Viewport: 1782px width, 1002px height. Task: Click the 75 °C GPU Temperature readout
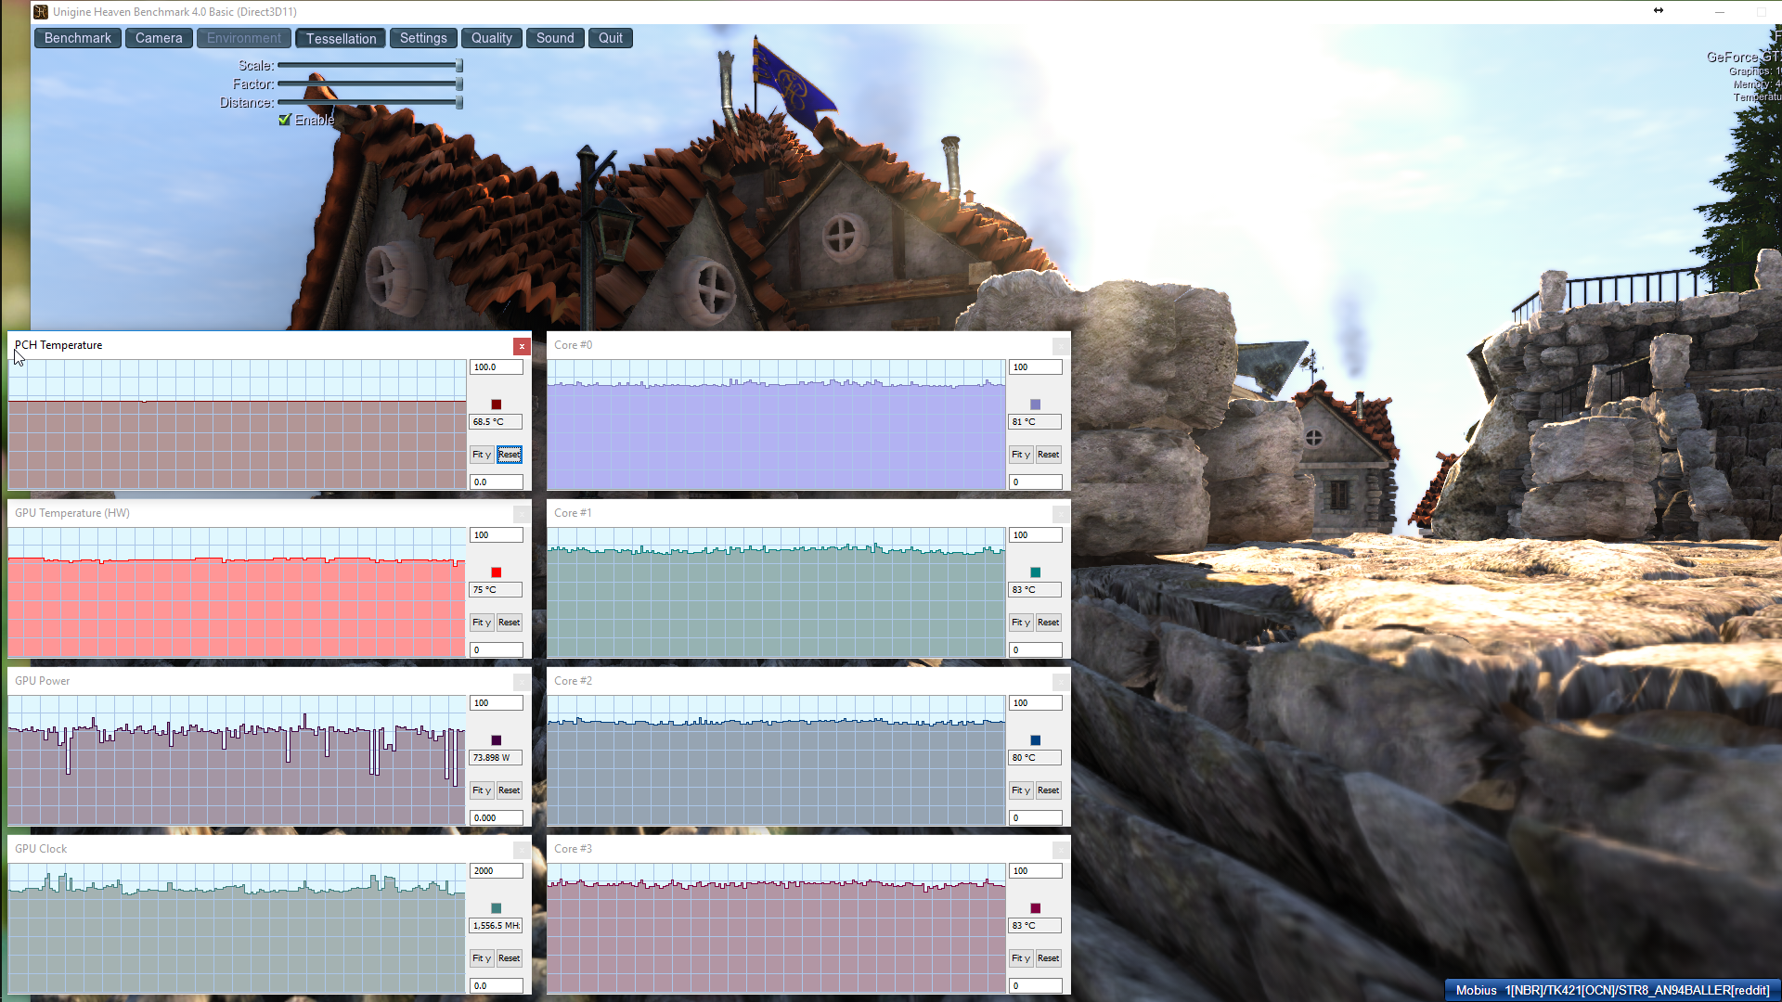point(497,590)
